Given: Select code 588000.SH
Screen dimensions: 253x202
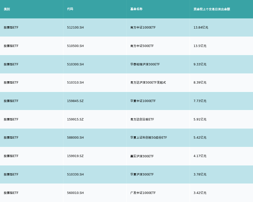Looking at the screenshot, I should click(75, 138).
